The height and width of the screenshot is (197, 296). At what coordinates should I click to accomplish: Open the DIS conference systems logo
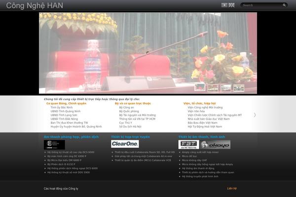pyautogui.click(x=54, y=145)
